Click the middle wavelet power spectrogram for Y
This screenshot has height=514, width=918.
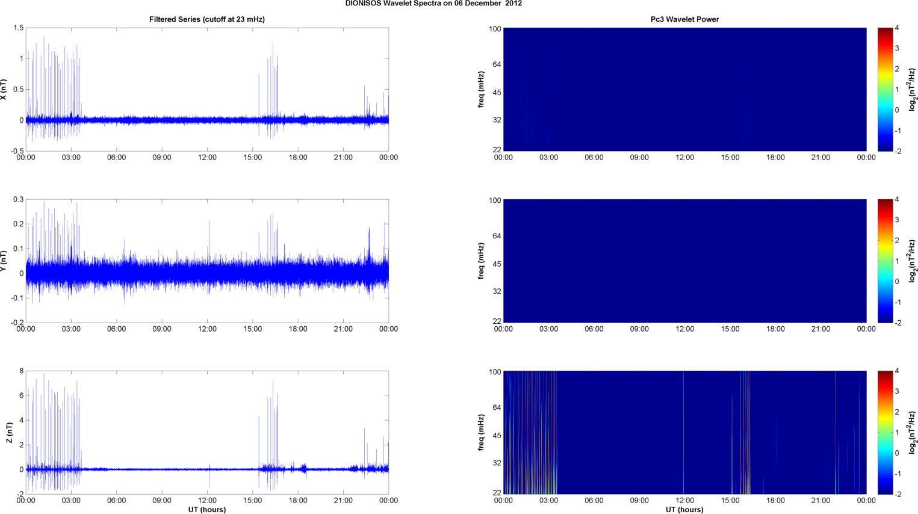coord(684,261)
